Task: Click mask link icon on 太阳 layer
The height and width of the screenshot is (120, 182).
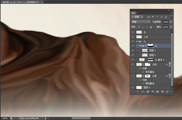Action: click(x=143, y=65)
